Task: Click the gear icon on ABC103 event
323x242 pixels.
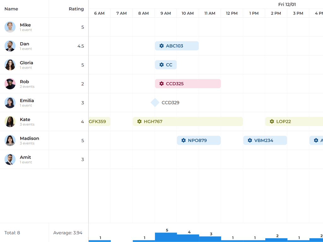Action: [x=161, y=46]
